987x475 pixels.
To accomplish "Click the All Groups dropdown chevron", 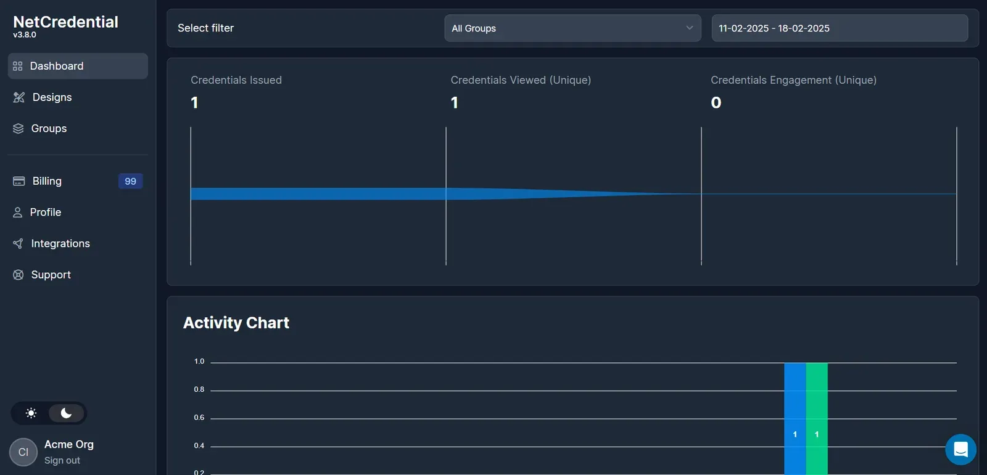I will (x=689, y=28).
